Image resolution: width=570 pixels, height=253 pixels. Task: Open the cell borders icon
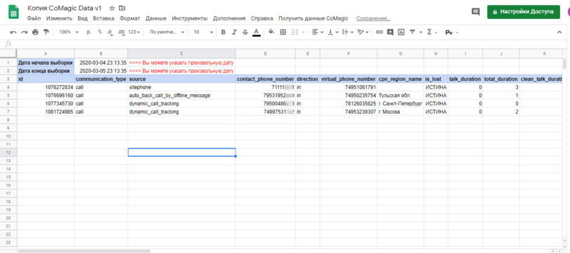click(283, 32)
